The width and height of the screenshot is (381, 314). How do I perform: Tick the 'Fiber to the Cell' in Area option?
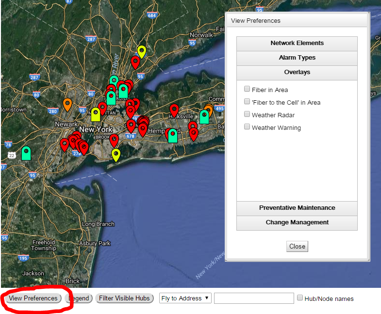point(247,102)
